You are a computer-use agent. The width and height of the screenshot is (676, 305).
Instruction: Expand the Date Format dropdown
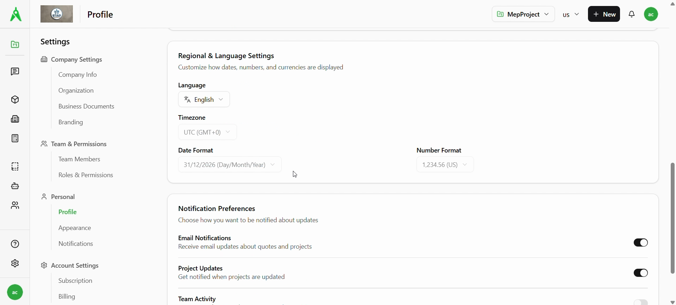pyautogui.click(x=230, y=165)
